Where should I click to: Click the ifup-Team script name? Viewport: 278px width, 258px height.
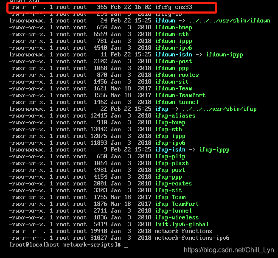170,197
